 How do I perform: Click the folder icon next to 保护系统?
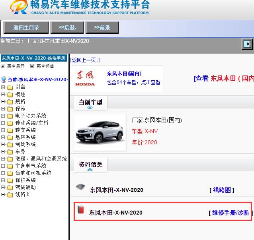tap(10, 180)
